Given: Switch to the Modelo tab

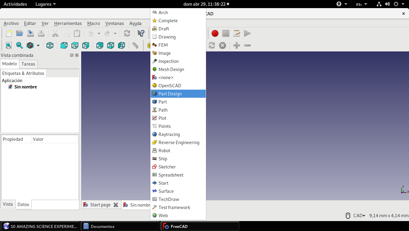Looking at the screenshot, I should tap(10, 63).
